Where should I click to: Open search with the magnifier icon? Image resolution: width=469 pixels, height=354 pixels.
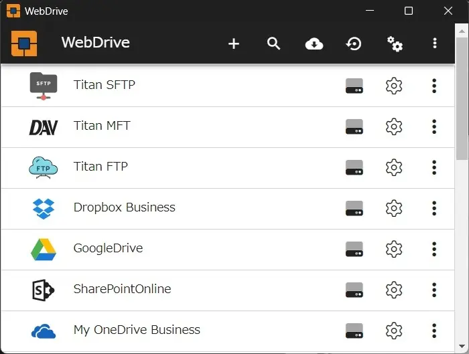(273, 43)
